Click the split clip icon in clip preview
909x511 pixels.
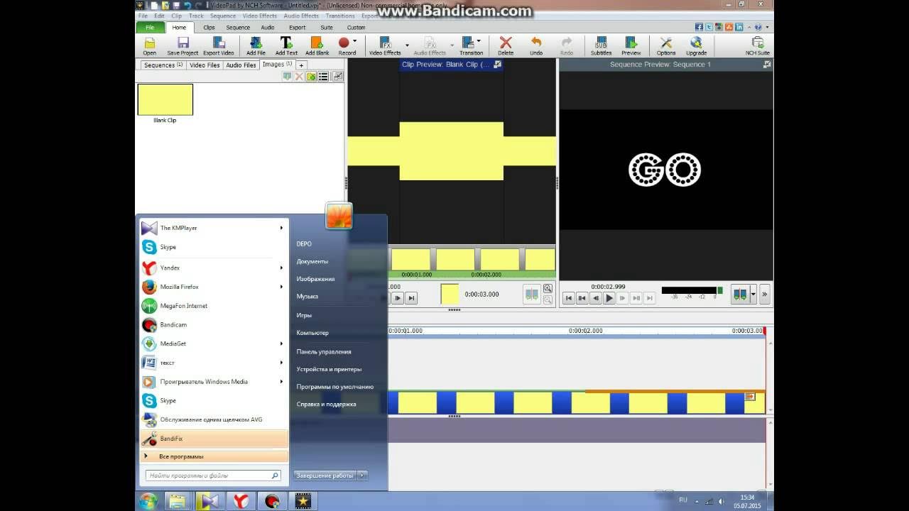[531, 294]
